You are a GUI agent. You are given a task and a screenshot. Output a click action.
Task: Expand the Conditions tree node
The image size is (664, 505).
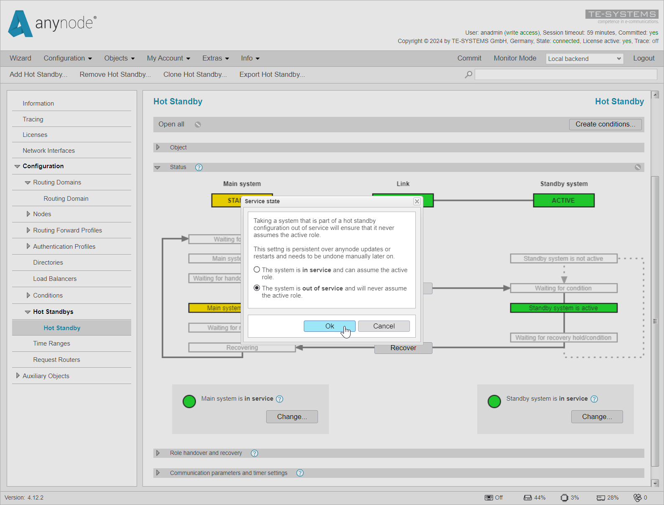(x=28, y=295)
